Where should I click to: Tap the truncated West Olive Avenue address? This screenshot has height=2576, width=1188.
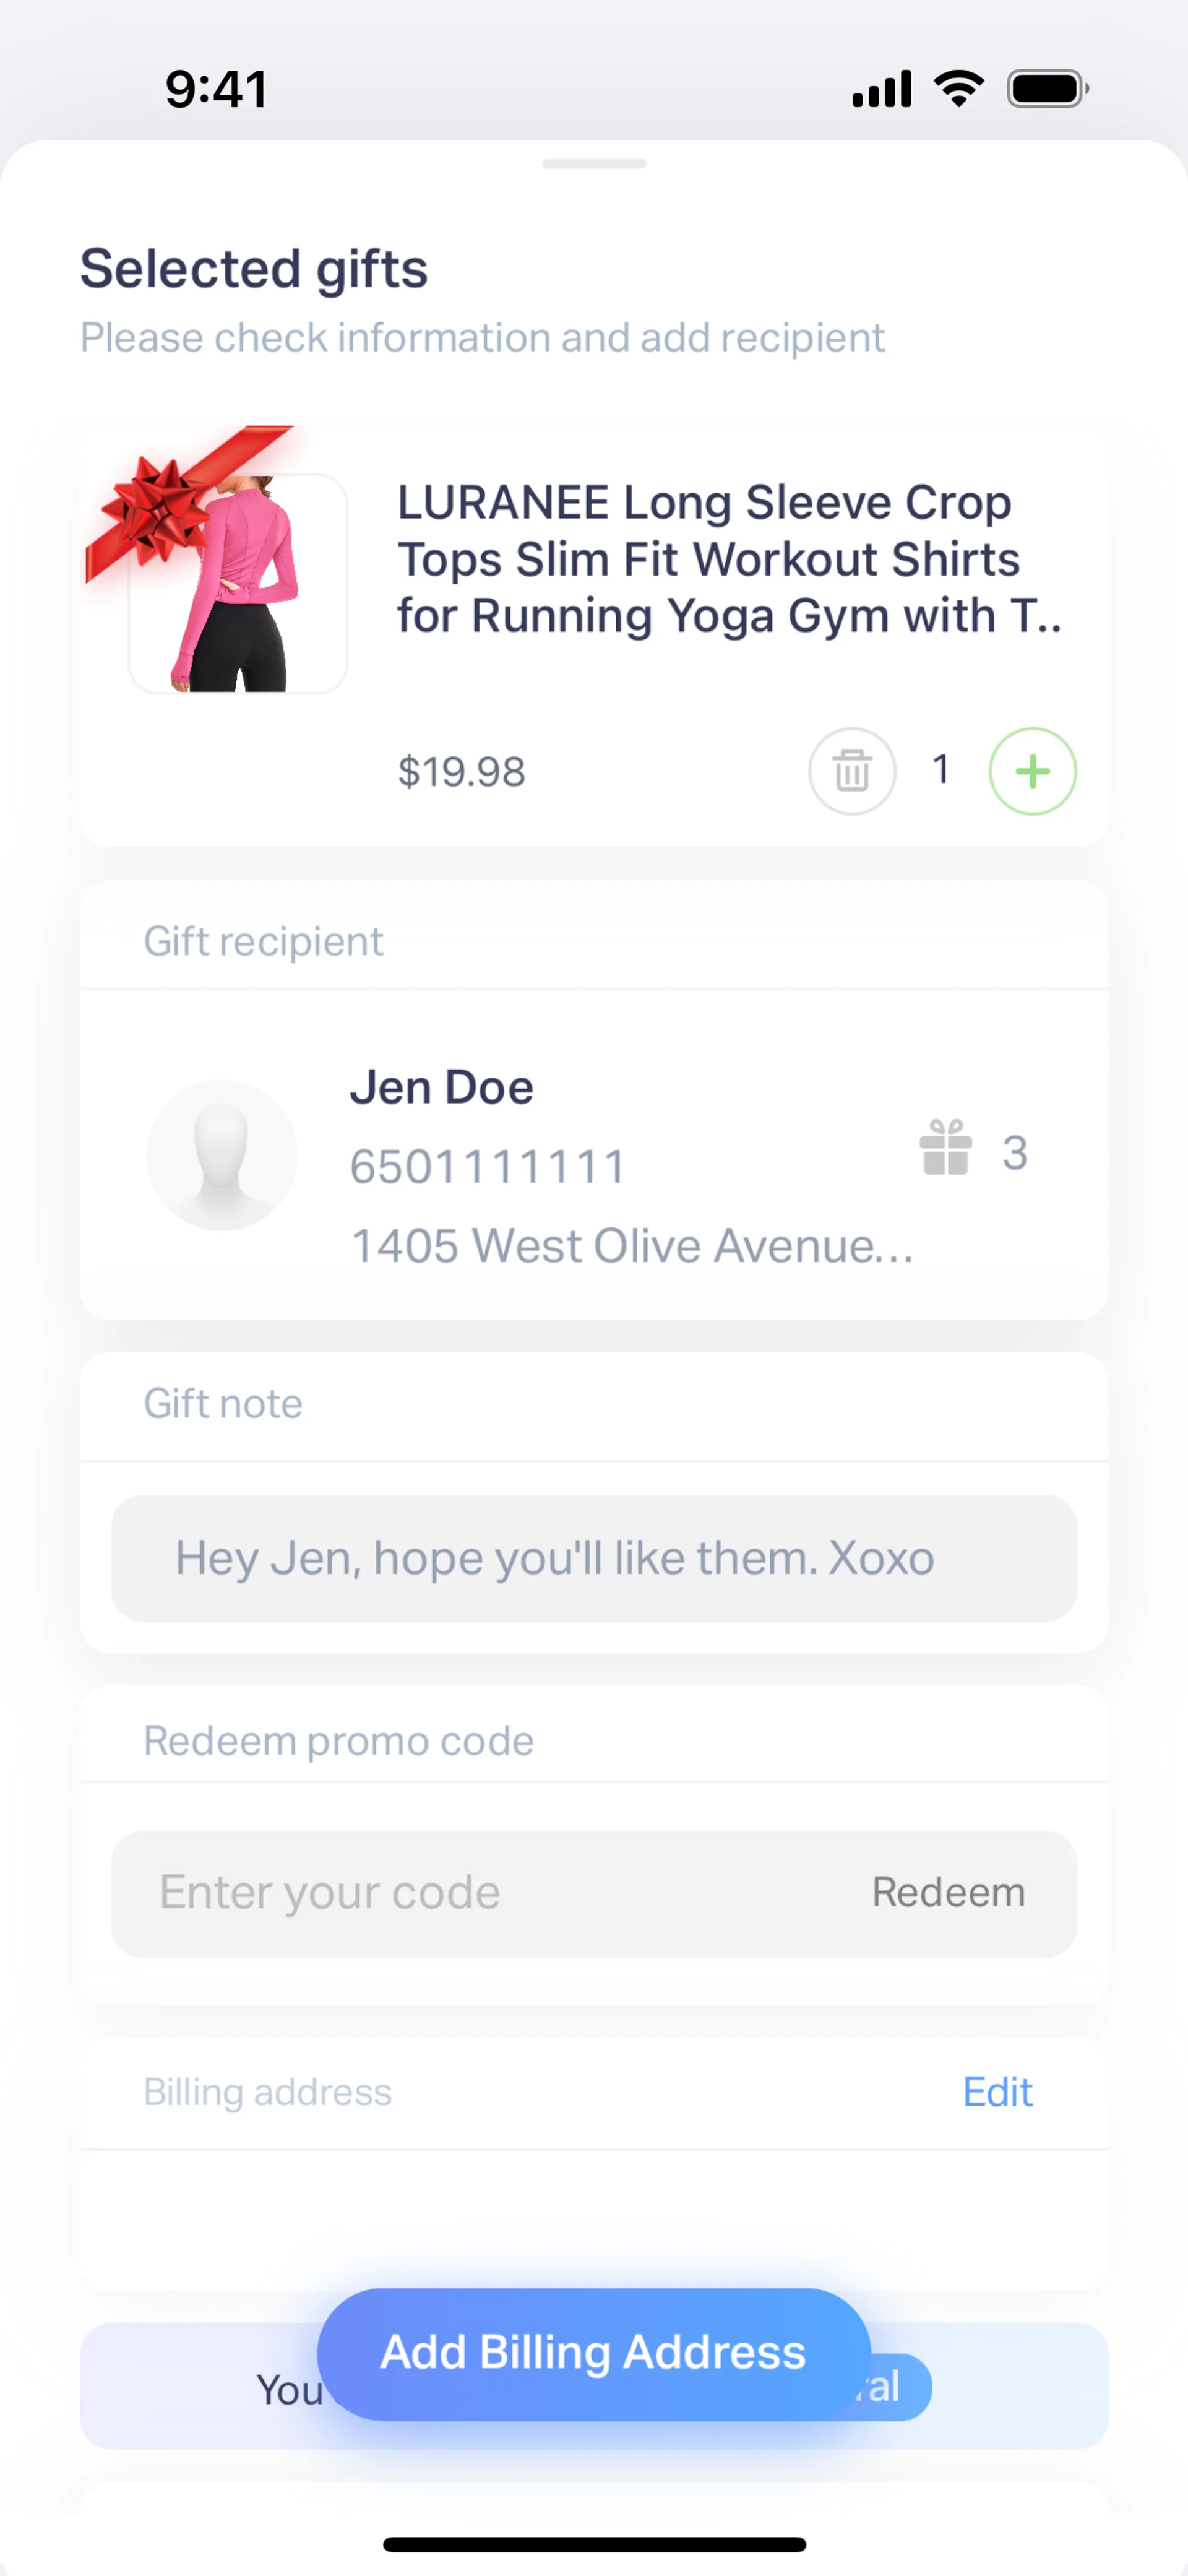[632, 1246]
